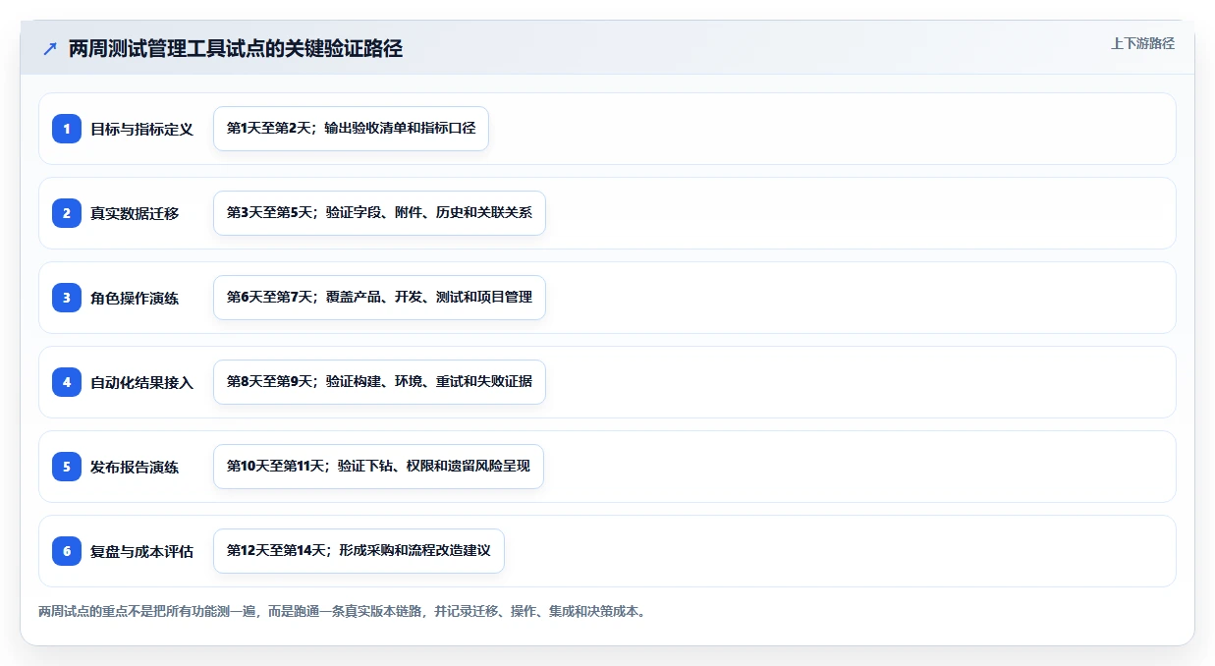Open the 第3天至第5天 detail box
The width and height of the screenshot is (1215, 666).
click(379, 213)
